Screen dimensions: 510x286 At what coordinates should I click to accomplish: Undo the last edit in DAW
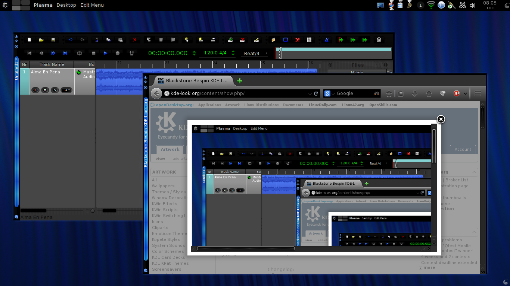71,40
